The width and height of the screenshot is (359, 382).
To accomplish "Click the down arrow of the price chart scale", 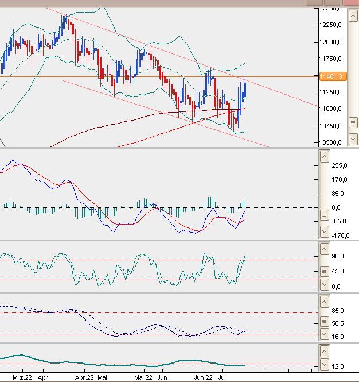I will (x=353, y=139).
